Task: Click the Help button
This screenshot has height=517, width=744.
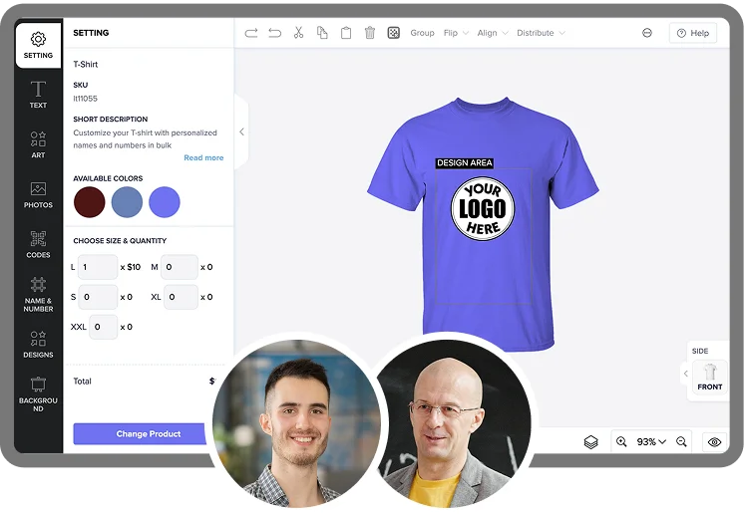Action: [x=693, y=33]
